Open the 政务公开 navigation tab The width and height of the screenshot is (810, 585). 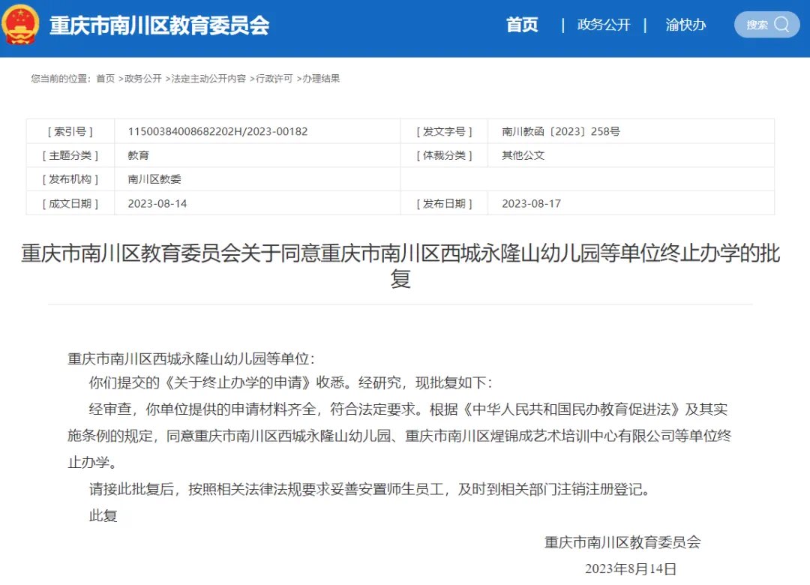[603, 25]
